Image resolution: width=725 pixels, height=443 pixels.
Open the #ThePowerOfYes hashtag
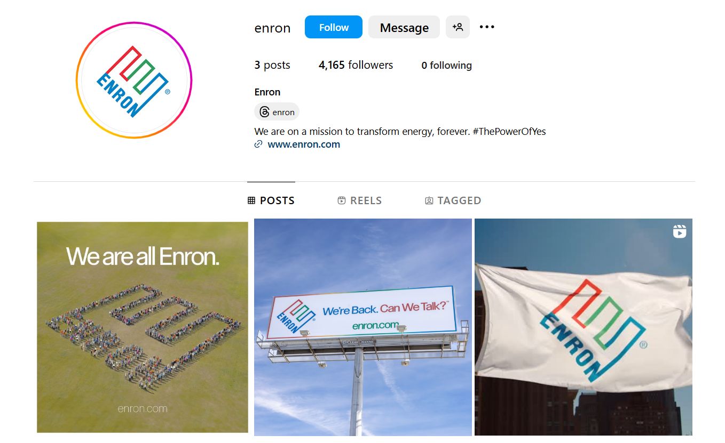509,131
